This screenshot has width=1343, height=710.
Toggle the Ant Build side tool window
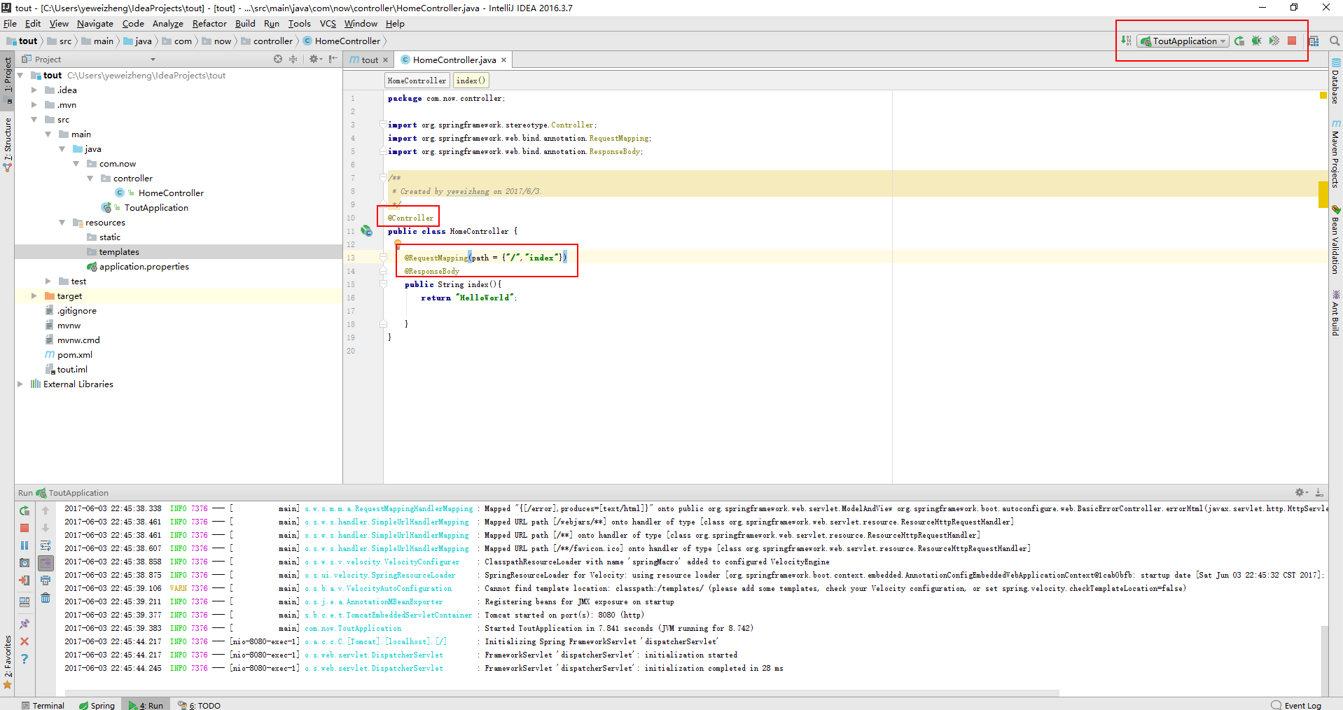(x=1336, y=313)
